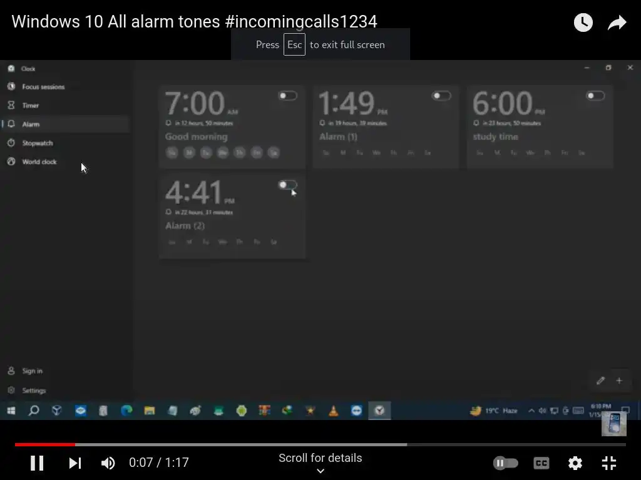Viewport: 641px width, 480px height.
Task: Toggle the 6:00 PM study time alarm
Action: (595, 96)
